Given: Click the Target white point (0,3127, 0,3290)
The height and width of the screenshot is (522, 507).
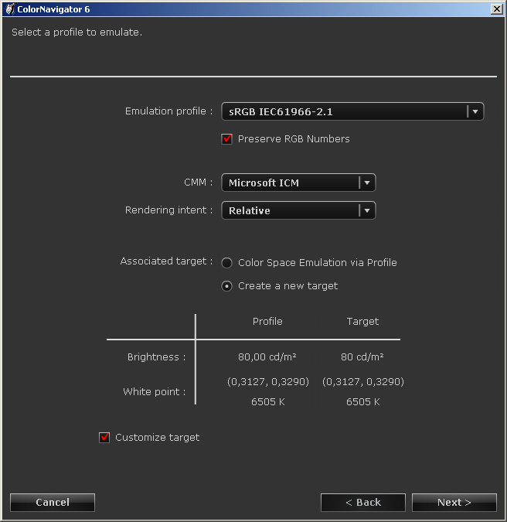Looking at the screenshot, I should coord(363,381).
